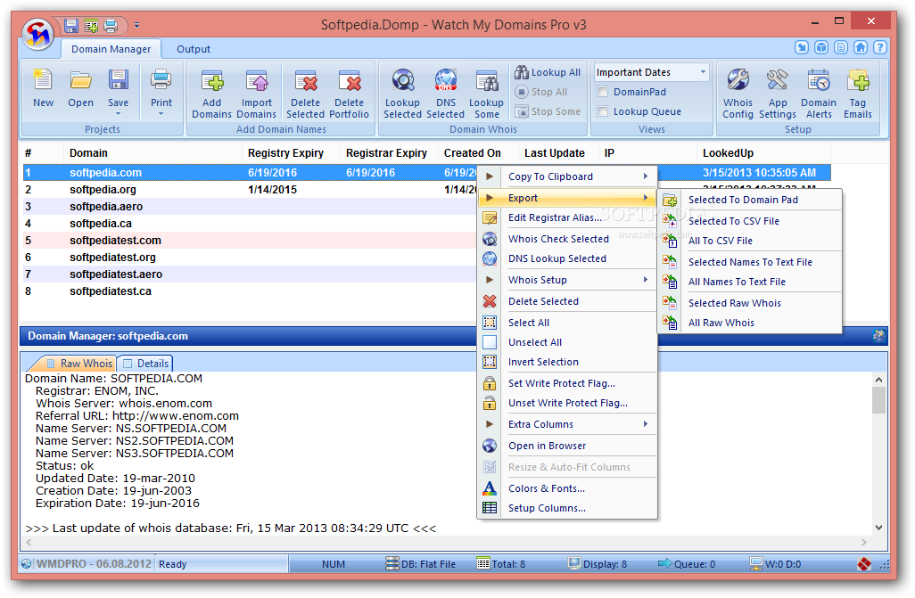Click the red diamond status bar icon

[x=864, y=563]
